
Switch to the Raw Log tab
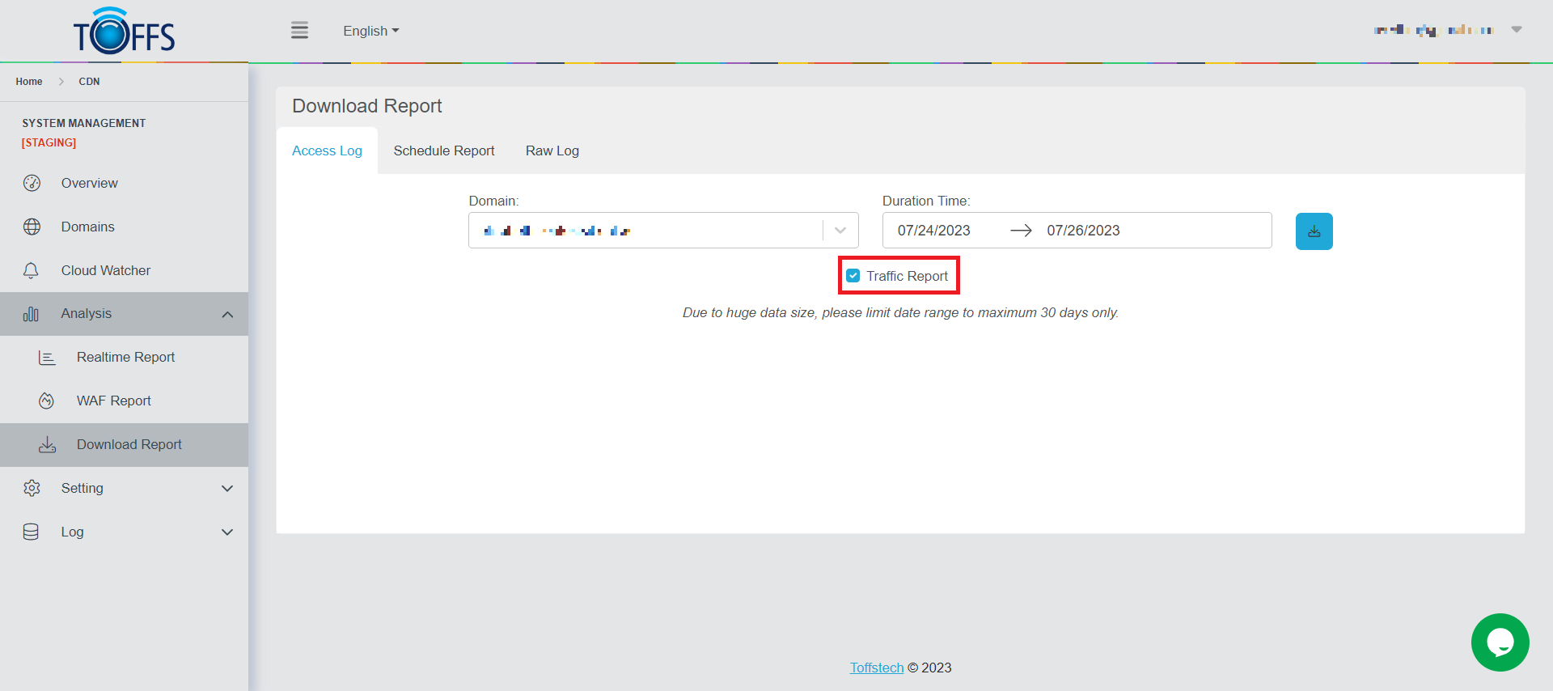click(552, 150)
